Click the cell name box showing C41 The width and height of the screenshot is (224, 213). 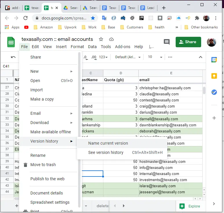click(9, 66)
